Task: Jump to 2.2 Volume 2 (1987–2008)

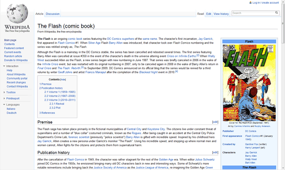Action: click(x=60, y=96)
